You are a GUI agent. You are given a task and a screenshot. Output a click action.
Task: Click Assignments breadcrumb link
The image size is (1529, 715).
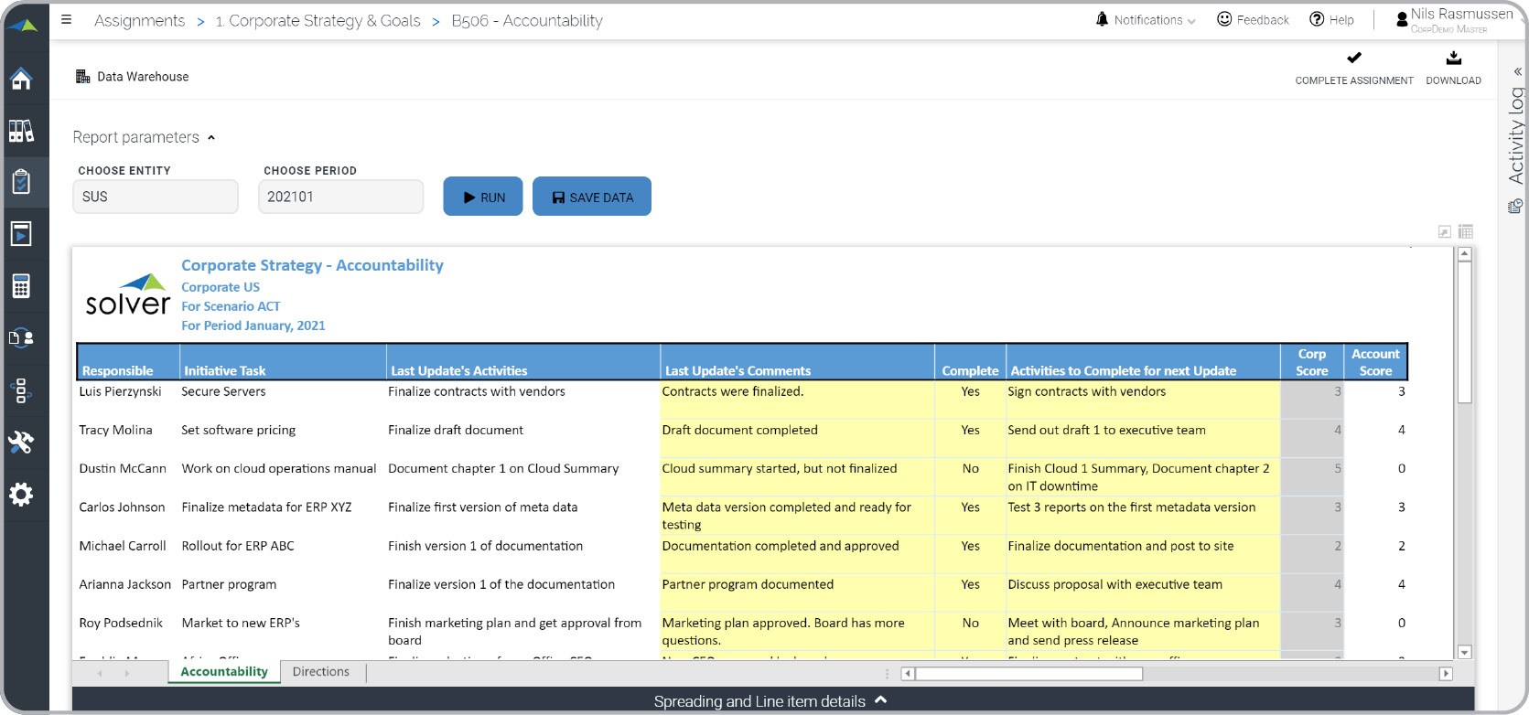139,20
